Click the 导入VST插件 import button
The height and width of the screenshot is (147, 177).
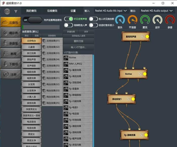click(x=78, y=47)
